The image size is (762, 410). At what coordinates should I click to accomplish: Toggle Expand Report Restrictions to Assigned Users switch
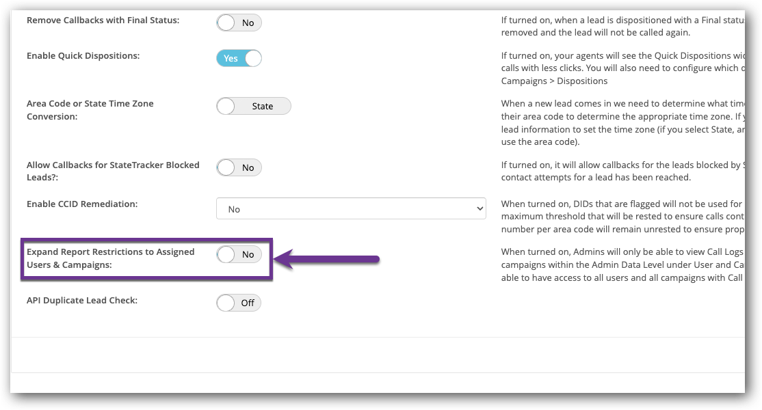239,254
